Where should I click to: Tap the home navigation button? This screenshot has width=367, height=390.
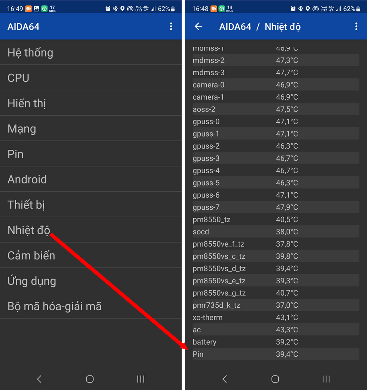(90, 379)
